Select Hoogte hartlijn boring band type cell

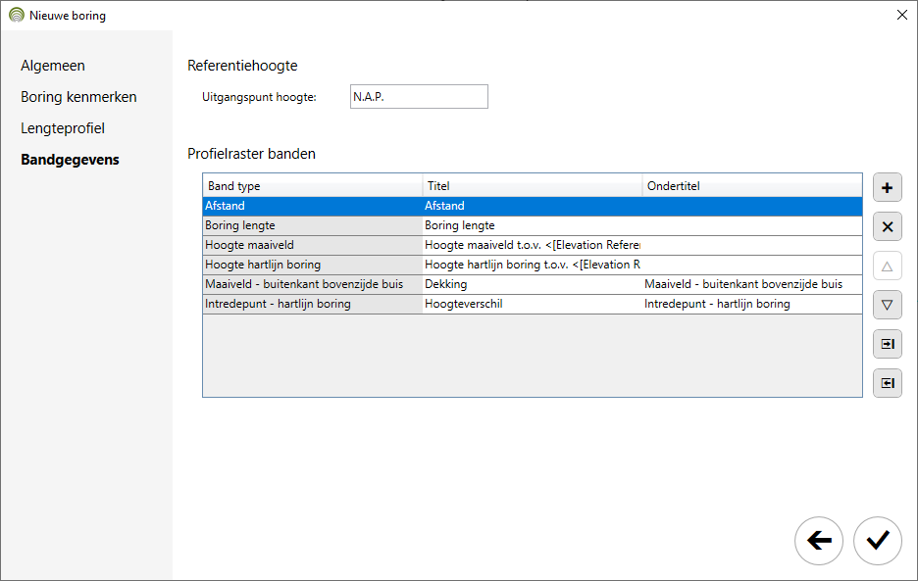[312, 266]
